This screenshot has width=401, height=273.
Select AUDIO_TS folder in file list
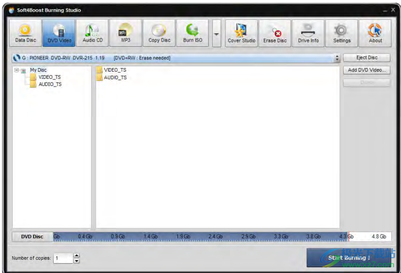(112, 77)
